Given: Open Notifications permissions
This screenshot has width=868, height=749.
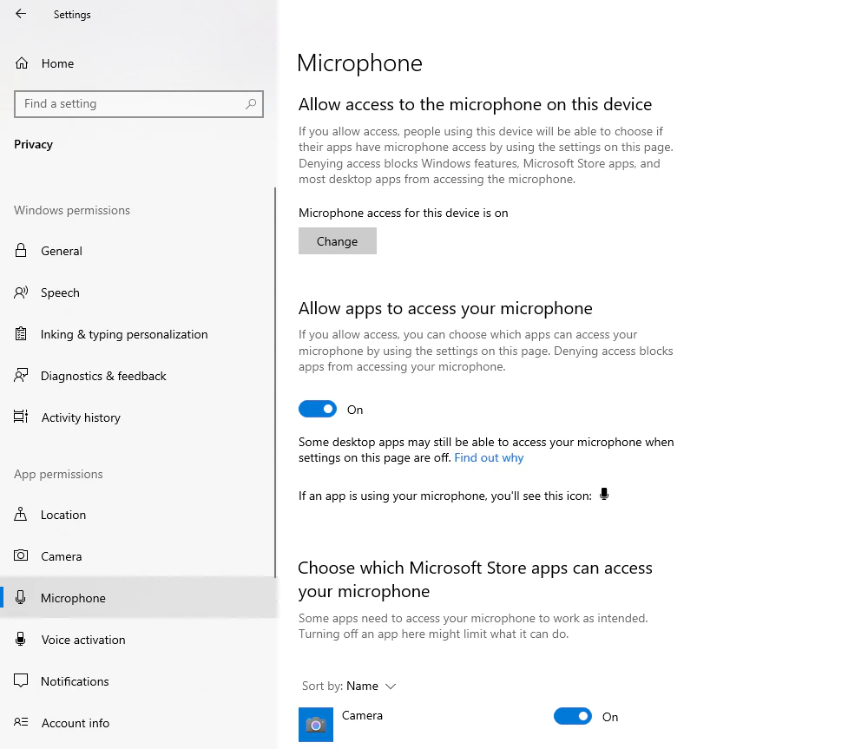Looking at the screenshot, I should pos(138,681).
